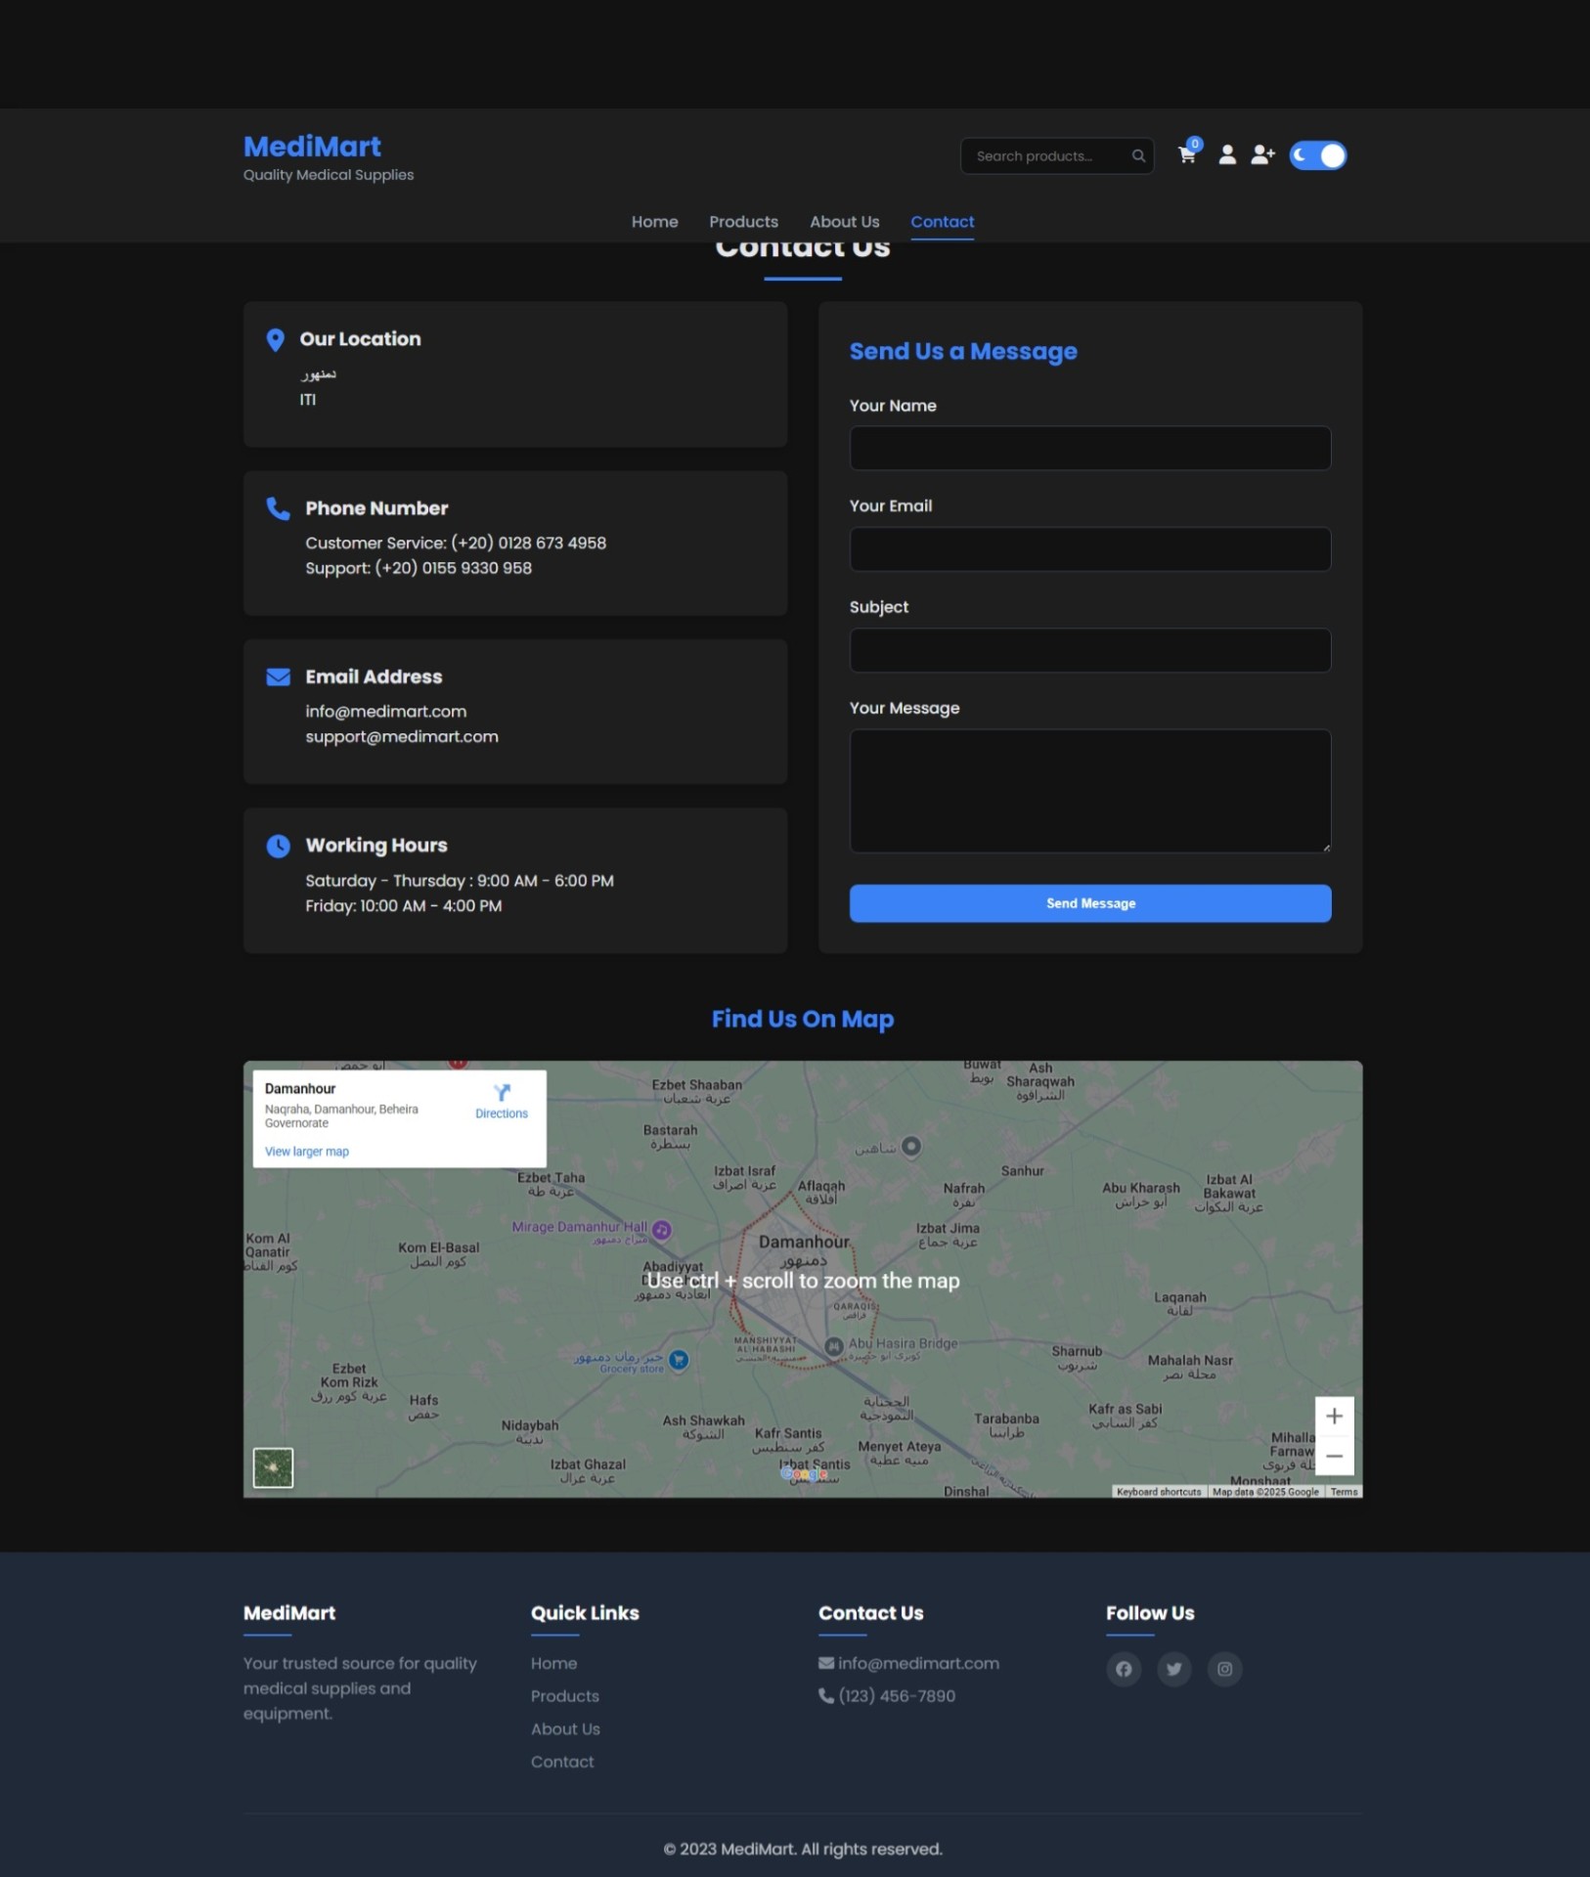
Task: Click support@medimart.com in Email Address card
Action: pyautogui.click(x=402, y=736)
